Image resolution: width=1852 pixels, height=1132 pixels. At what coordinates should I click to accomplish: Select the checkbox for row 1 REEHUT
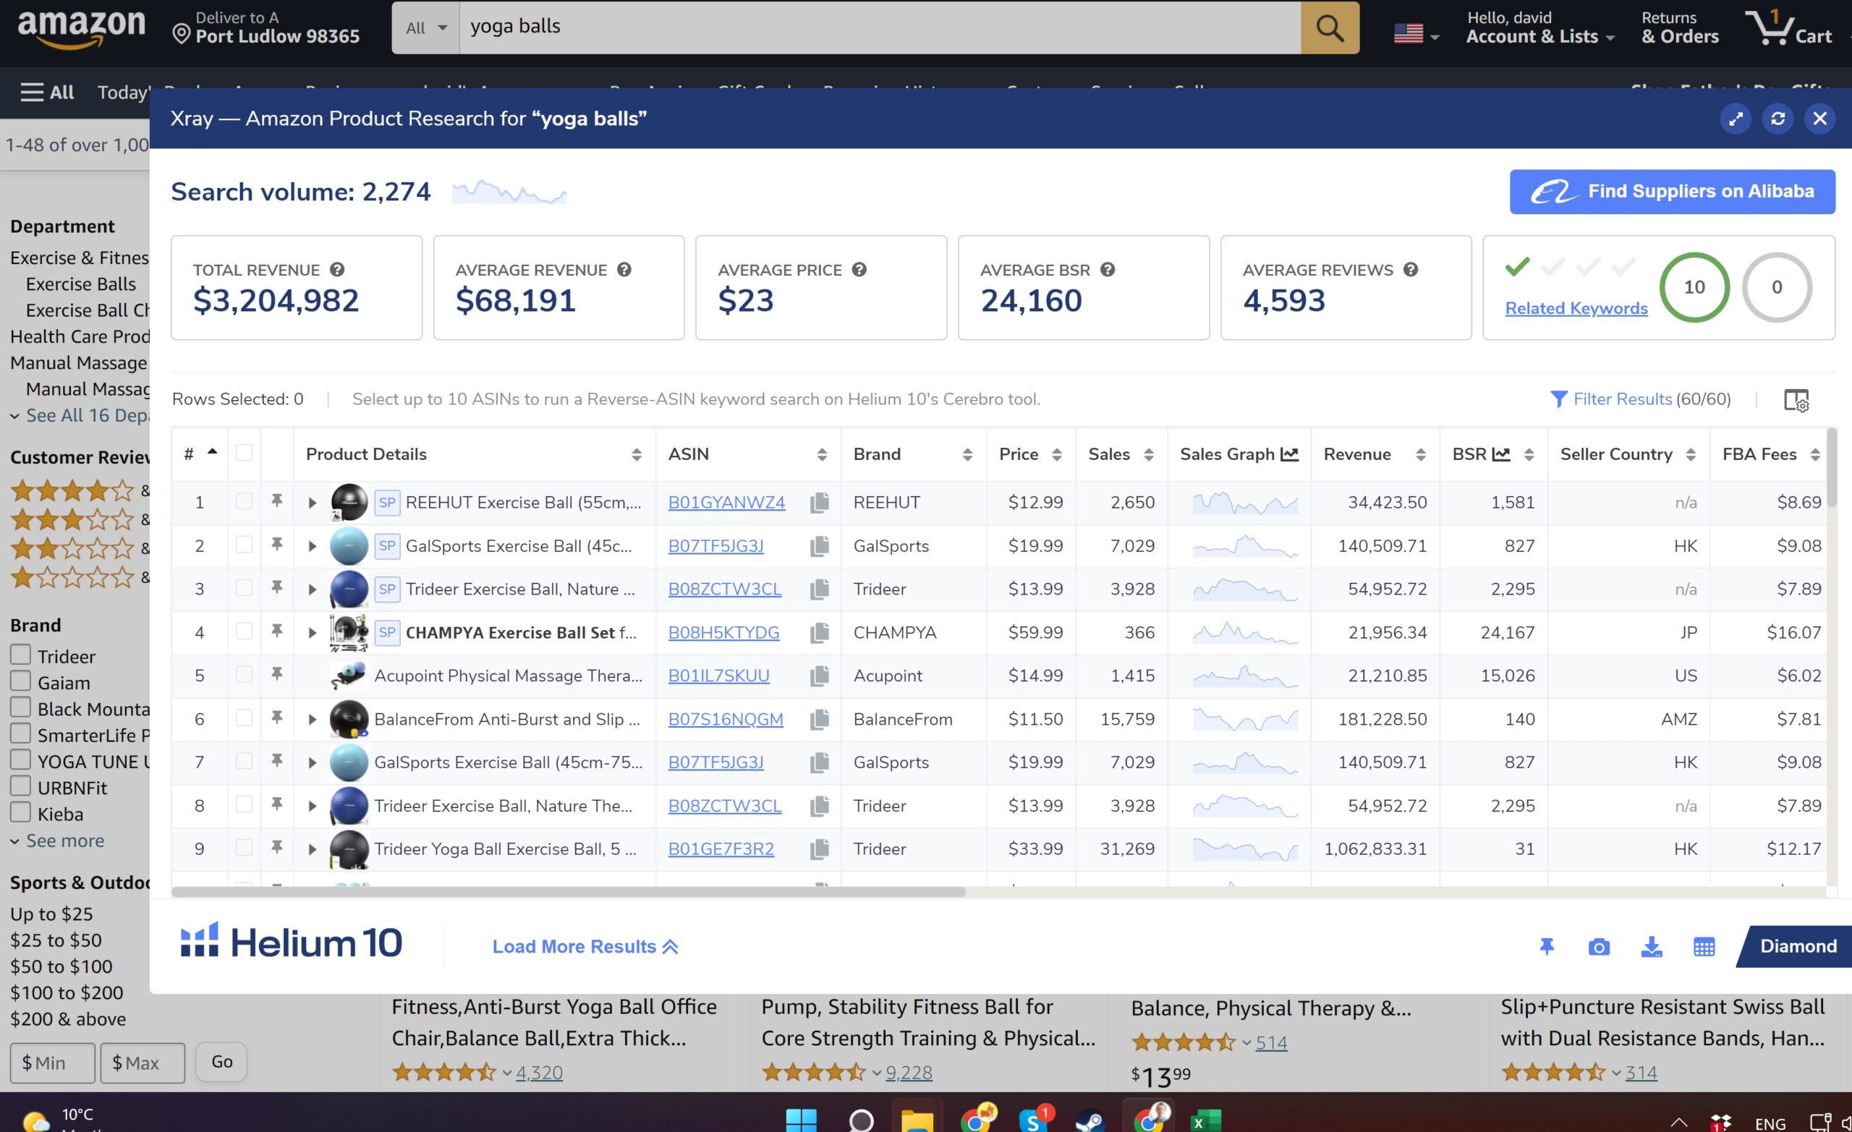tap(244, 501)
